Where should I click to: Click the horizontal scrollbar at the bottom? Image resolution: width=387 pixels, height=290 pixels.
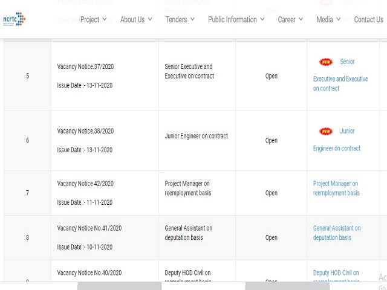pos(203,286)
